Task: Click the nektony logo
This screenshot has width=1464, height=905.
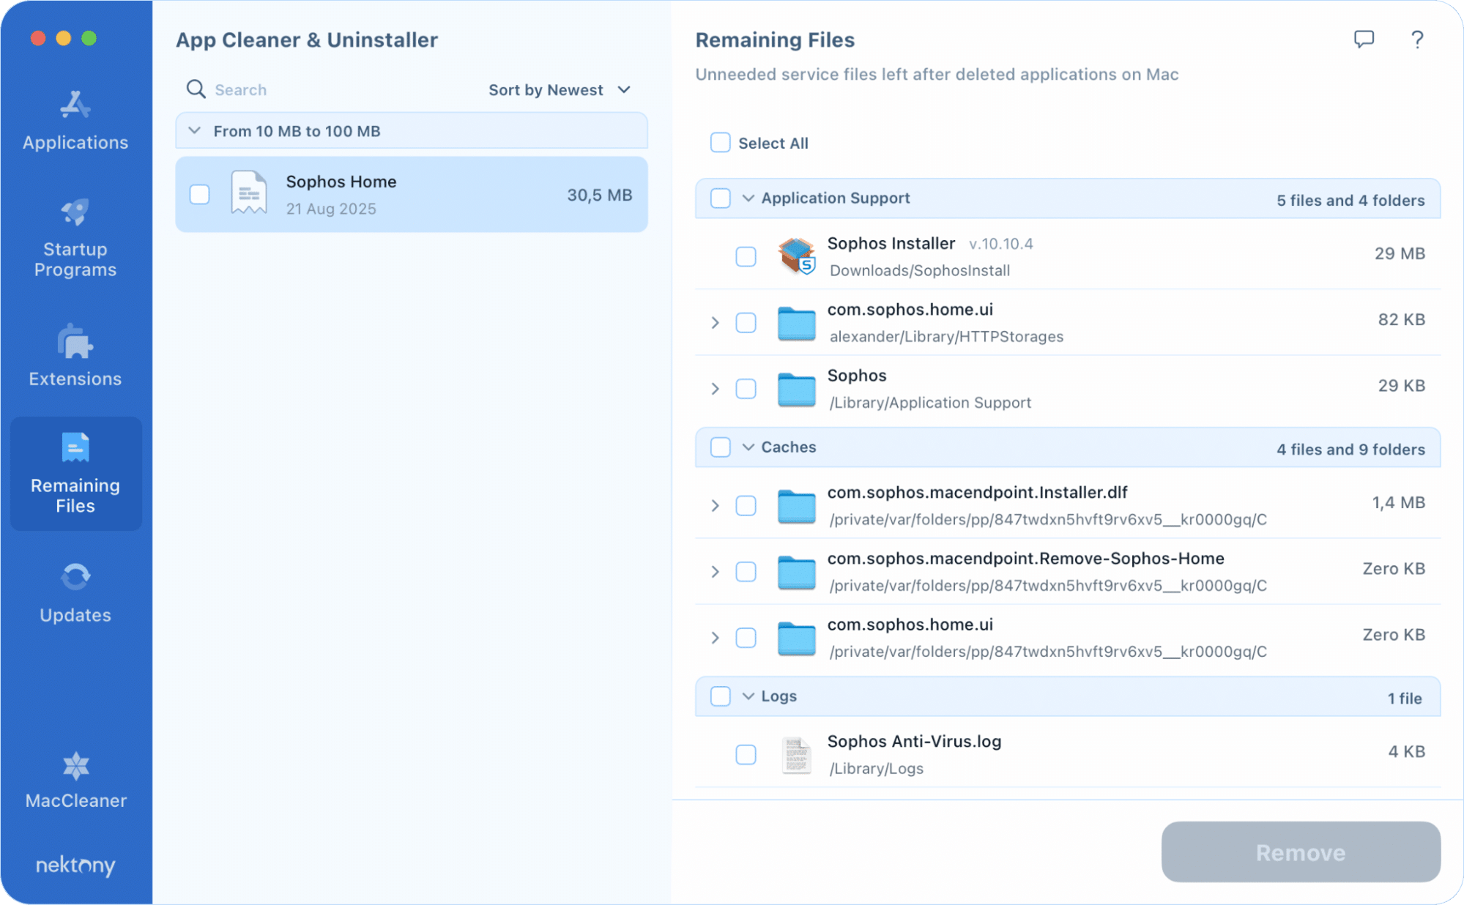Action: click(74, 866)
